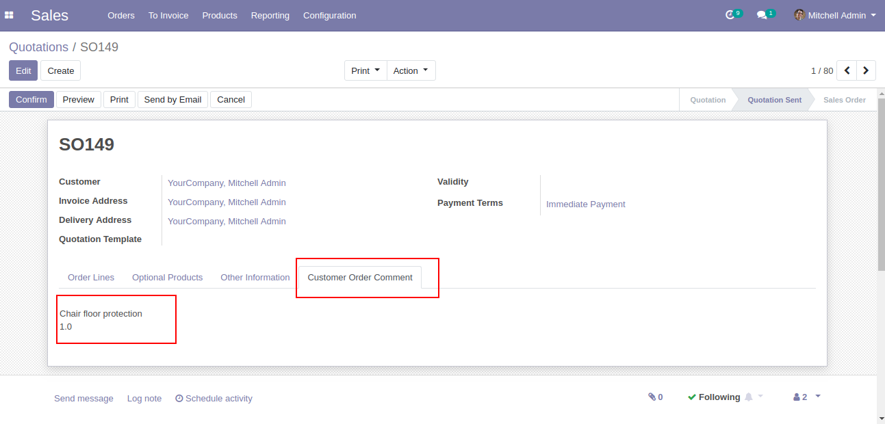Click the Sales app title
The image size is (885, 424).
click(50, 15)
